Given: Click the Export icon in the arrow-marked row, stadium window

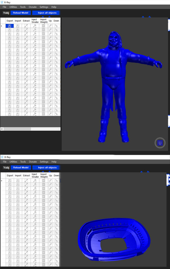Looking at the screenshot, I should click(10, 181).
